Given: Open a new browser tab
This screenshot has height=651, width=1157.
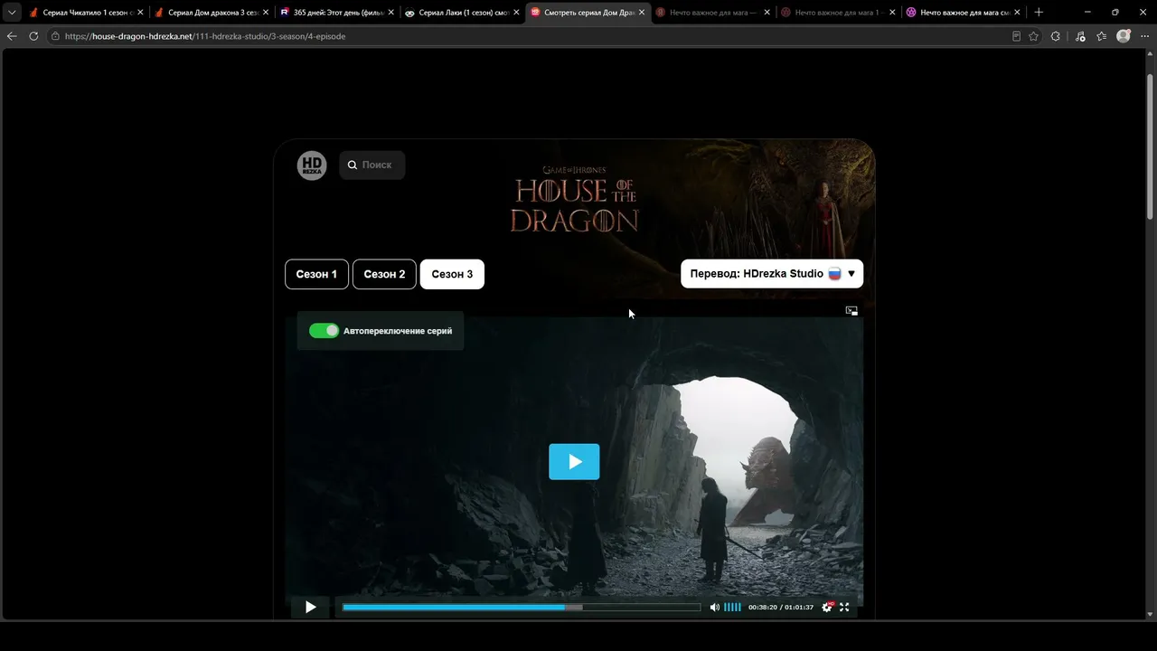Looking at the screenshot, I should (1039, 13).
